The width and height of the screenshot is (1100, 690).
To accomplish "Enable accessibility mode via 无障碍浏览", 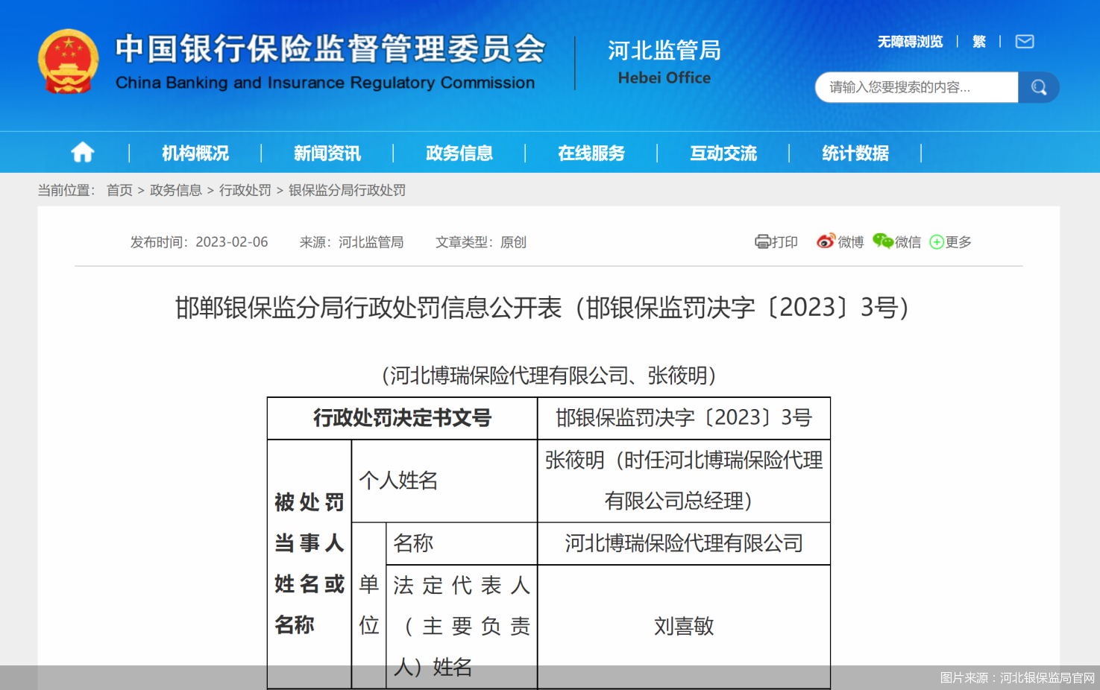I will [910, 42].
